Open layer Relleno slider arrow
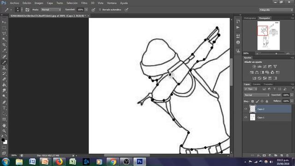Screen dimensions: 295x166 click(292, 101)
